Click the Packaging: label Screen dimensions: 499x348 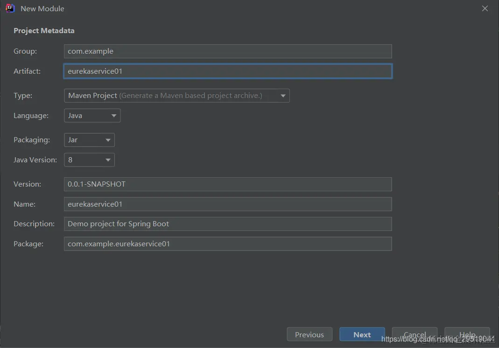[x=31, y=140]
